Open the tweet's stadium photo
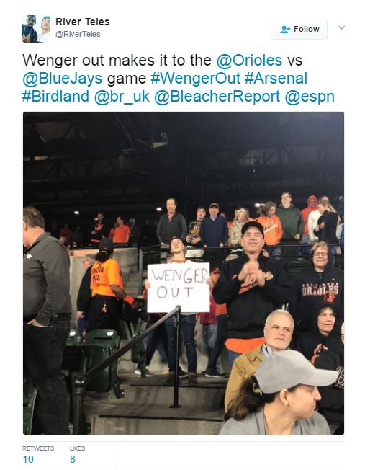Viewport: 365px width, 470px height. pyautogui.click(x=184, y=273)
